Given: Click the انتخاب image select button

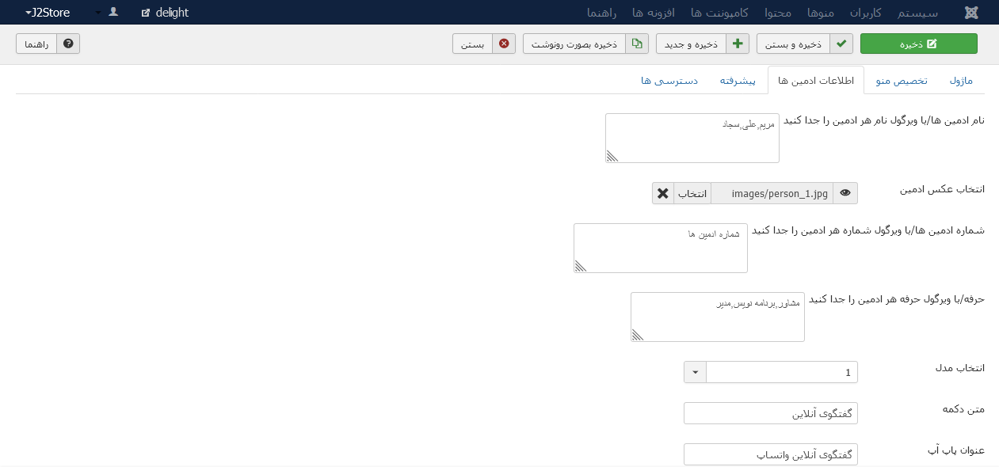Looking at the screenshot, I should click(x=692, y=193).
